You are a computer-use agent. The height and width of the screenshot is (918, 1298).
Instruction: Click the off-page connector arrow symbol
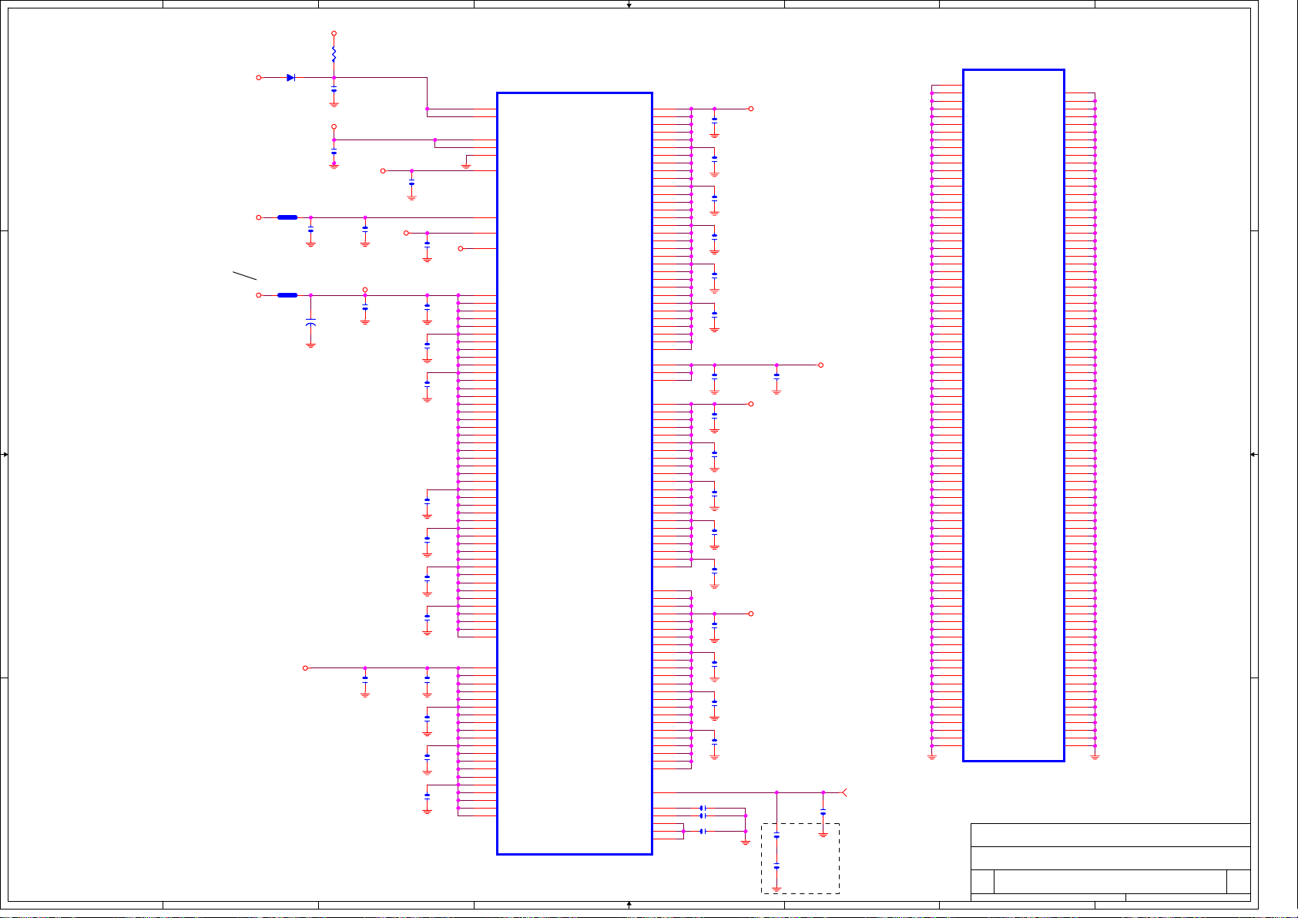click(x=844, y=792)
